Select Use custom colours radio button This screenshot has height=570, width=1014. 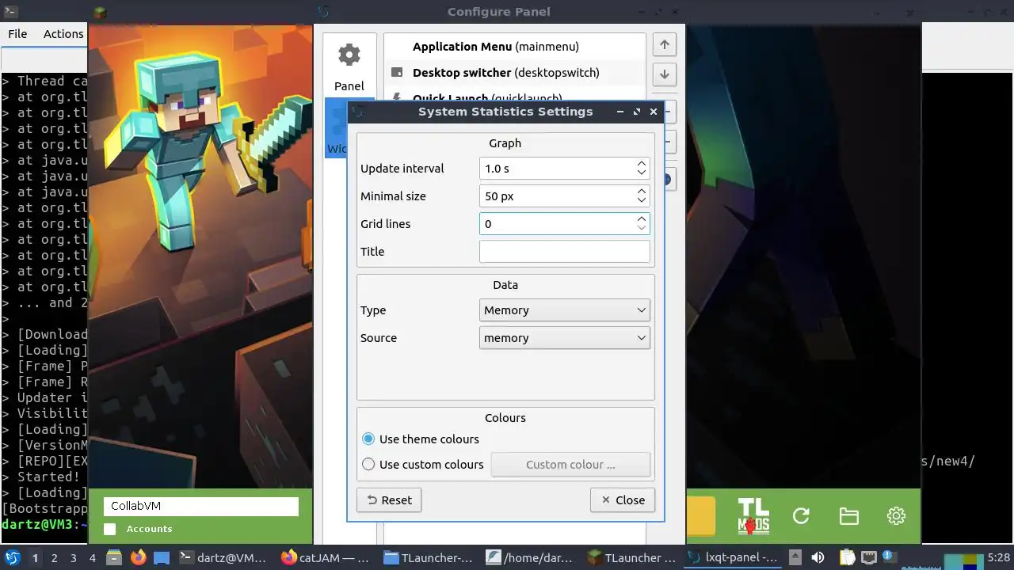(x=368, y=465)
